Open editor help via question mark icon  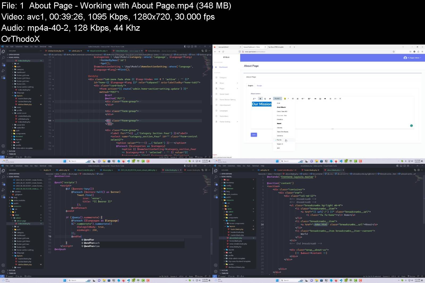340,99
